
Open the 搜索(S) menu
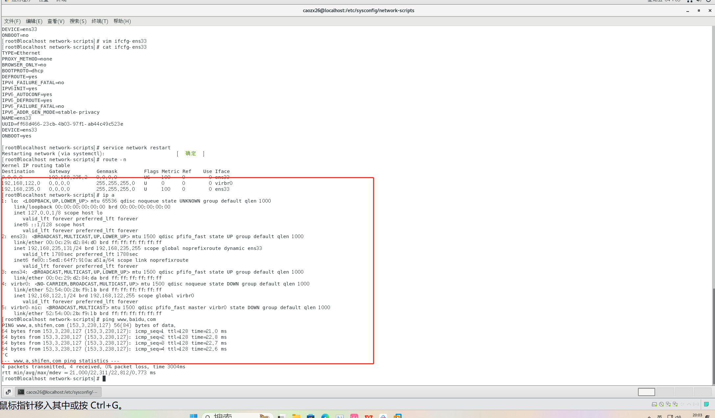tap(78, 21)
